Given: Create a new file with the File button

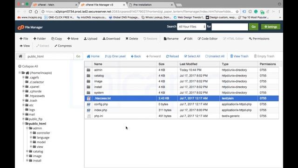Looking at the screenshot, I should [x=24, y=39].
